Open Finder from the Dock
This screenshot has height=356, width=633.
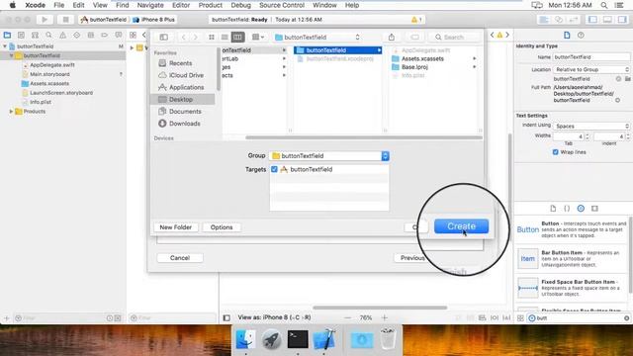[245, 339]
